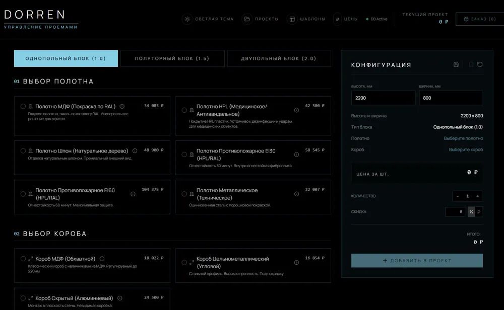This screenshot has width=504, height=310.
Task: Select the Короб Скрытый (Алюминиевый) radio
Action: click(23, 298)
